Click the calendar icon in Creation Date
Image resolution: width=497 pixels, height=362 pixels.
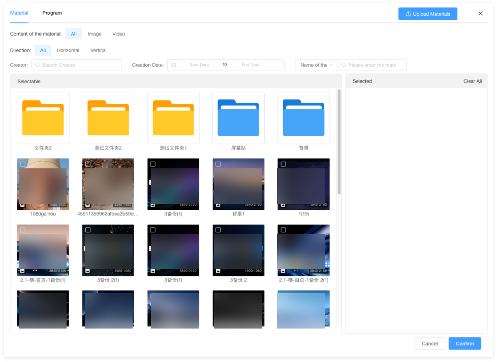(174, 65)
